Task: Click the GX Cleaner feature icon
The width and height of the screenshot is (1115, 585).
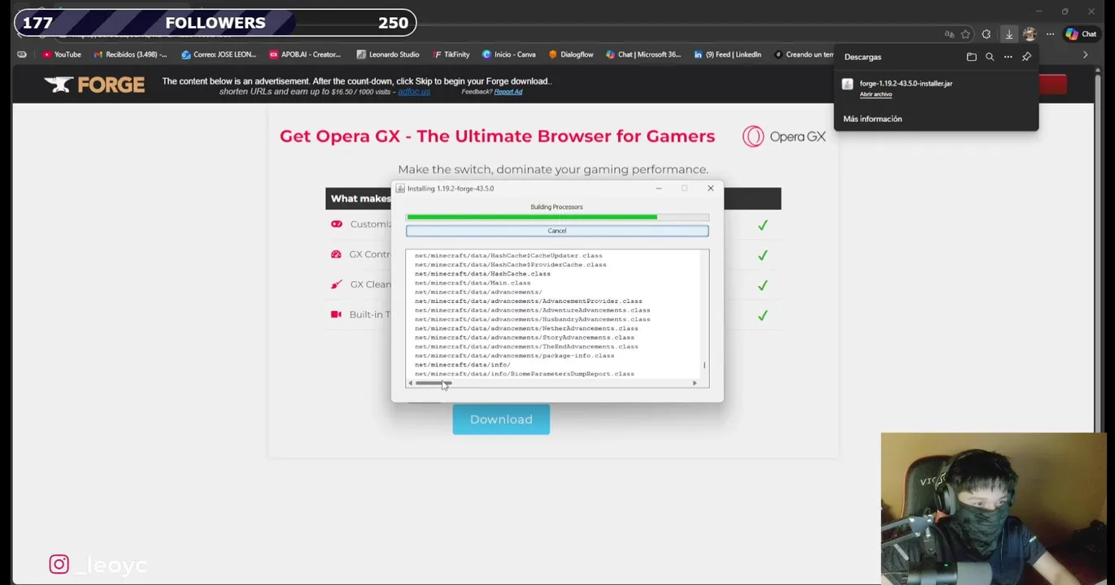Action: point(336,284)
